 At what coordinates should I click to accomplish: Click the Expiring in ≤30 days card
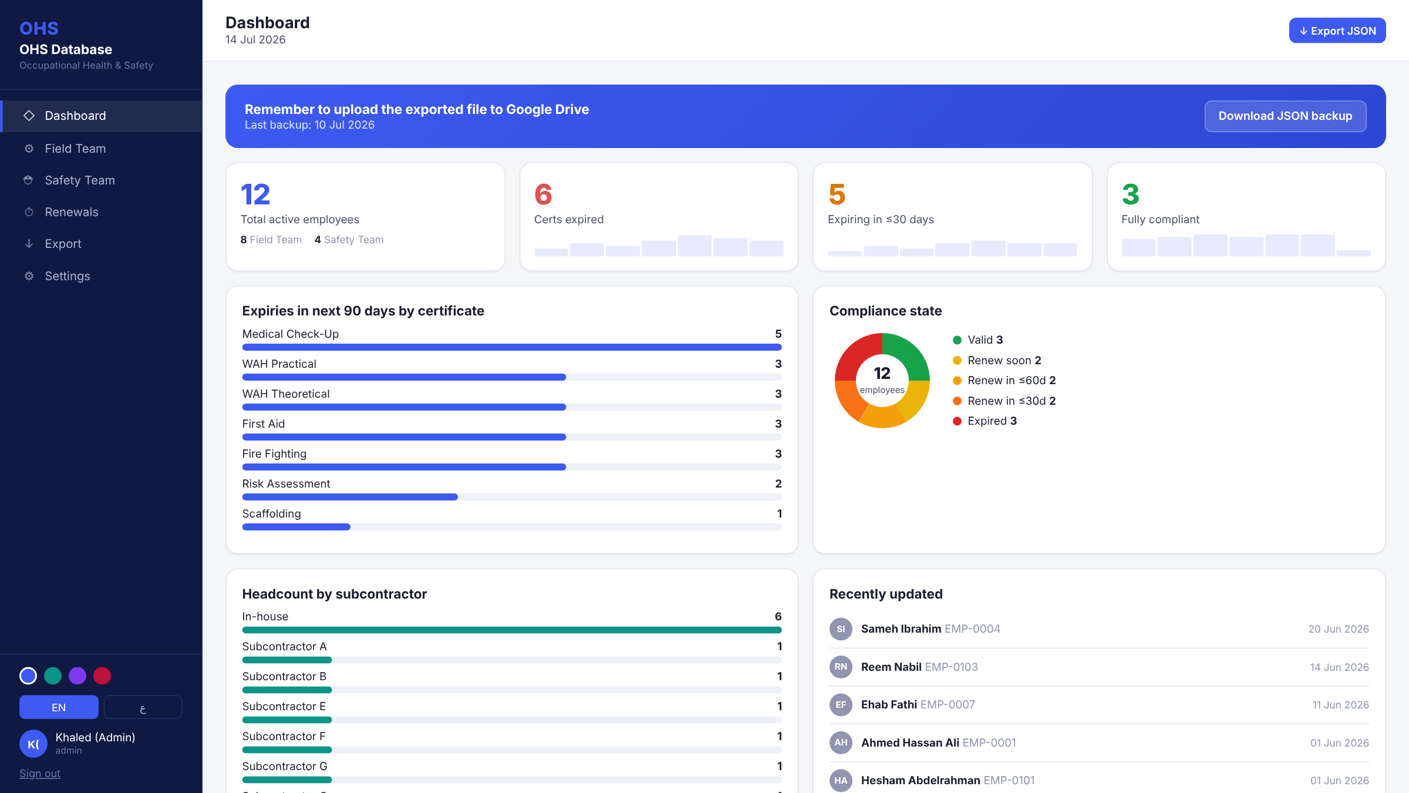coord(952,217)
